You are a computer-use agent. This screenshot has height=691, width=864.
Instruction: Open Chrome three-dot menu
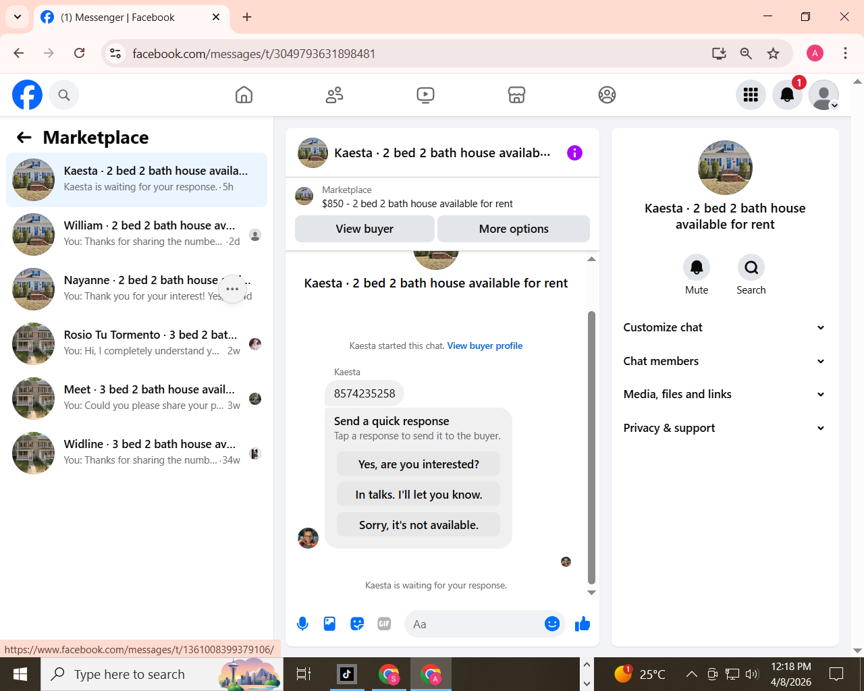click(x=845, y=53)
